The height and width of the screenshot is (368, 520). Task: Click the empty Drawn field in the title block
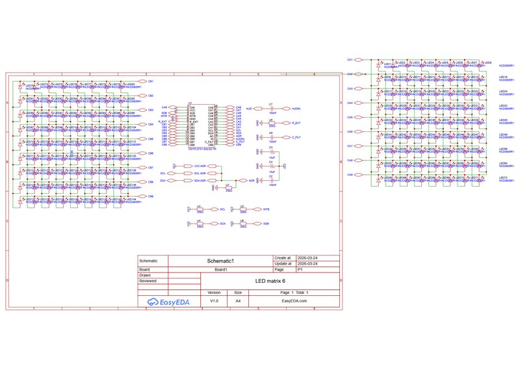point(185,276)
